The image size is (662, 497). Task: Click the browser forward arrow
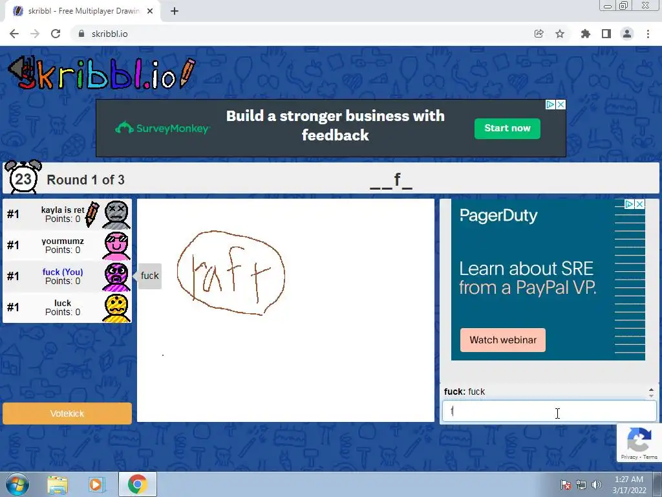tap(35, 34)
